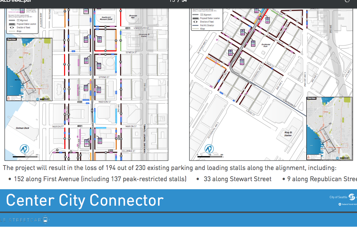
Task: Click the streetcar icon in bottom footer
Action: click(46, 220)
